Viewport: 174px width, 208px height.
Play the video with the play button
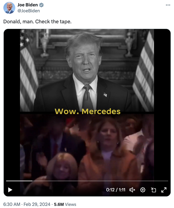10,190
